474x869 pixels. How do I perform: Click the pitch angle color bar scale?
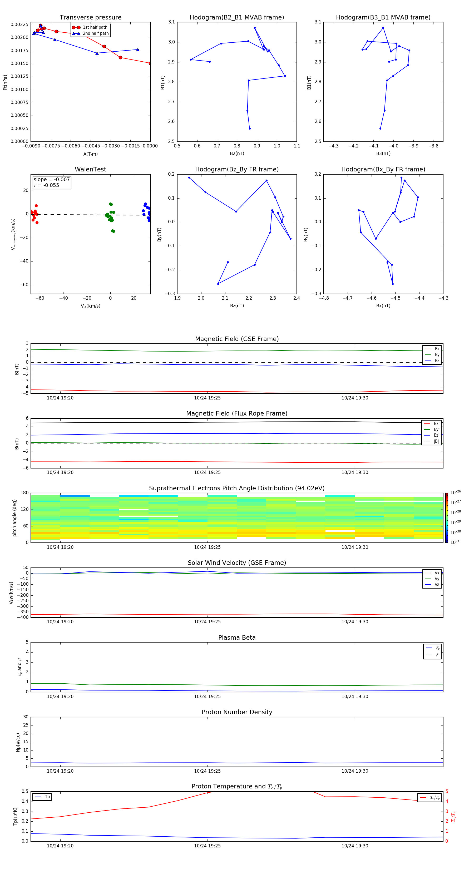(447, 518)
